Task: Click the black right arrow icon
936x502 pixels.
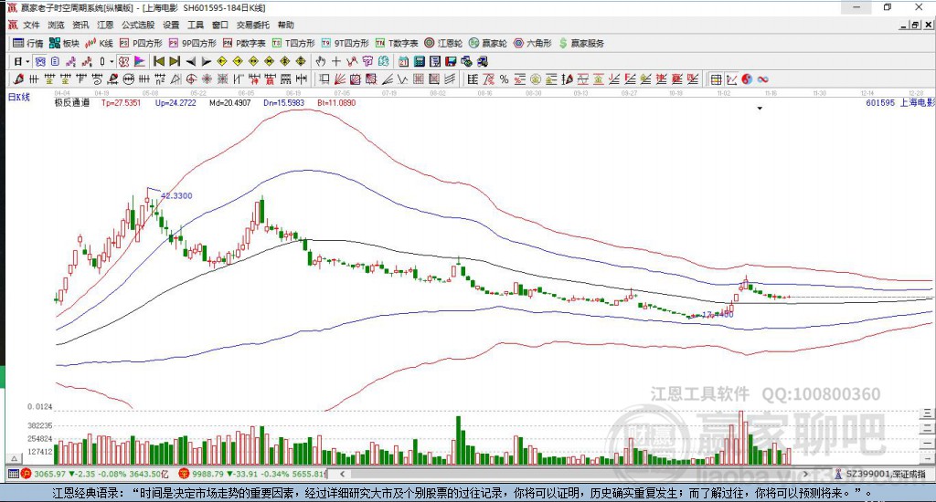Action: point(207,61)
